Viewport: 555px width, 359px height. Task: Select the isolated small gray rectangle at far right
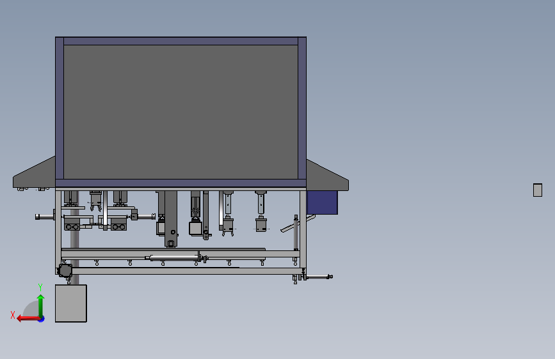click(x=537, y=190)
